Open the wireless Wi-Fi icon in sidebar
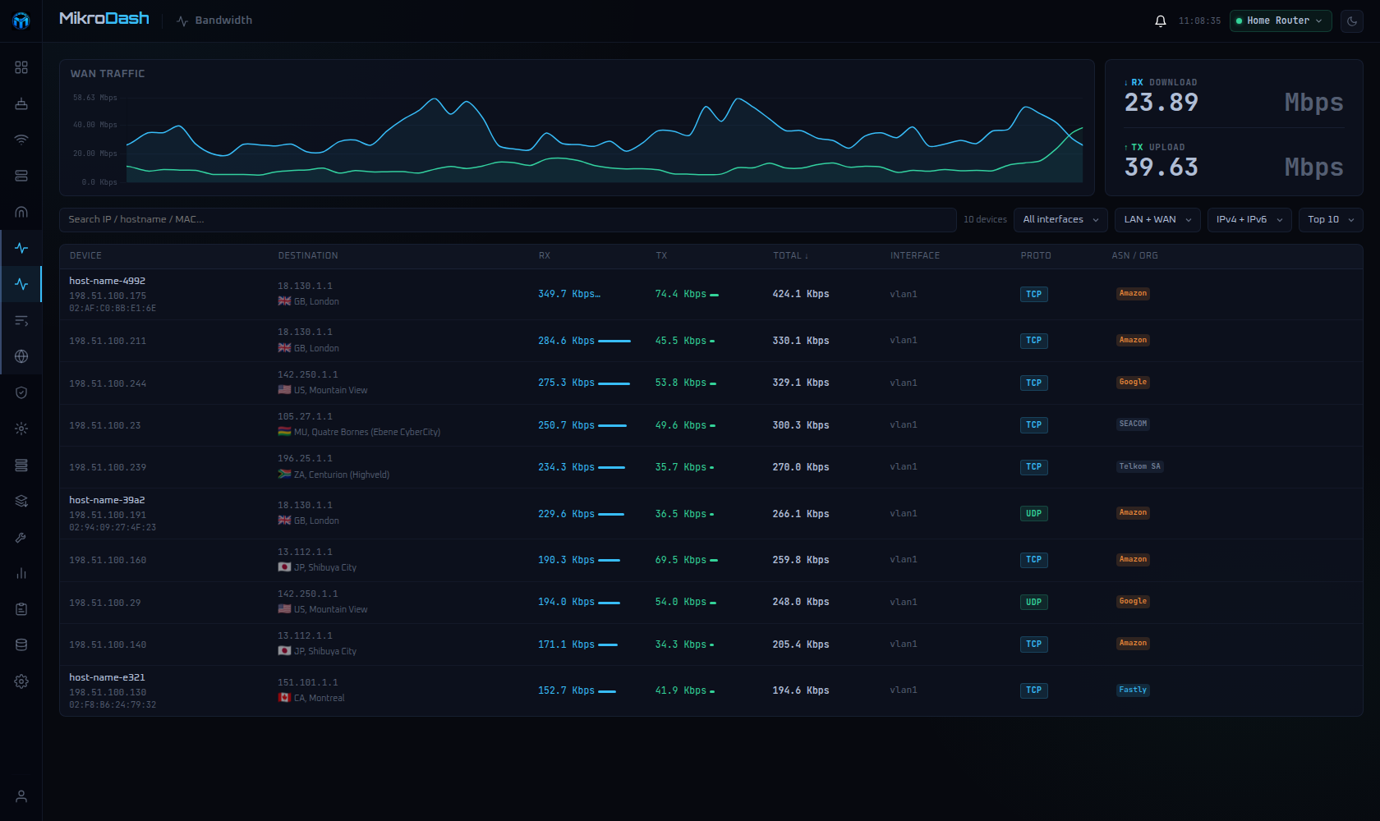This screenshot has width=1380, height=821. [21, 140]
